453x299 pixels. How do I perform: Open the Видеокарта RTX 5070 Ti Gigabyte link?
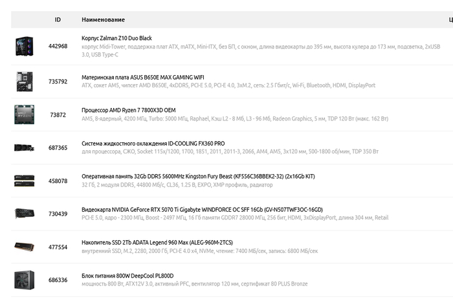click(202, 210)
